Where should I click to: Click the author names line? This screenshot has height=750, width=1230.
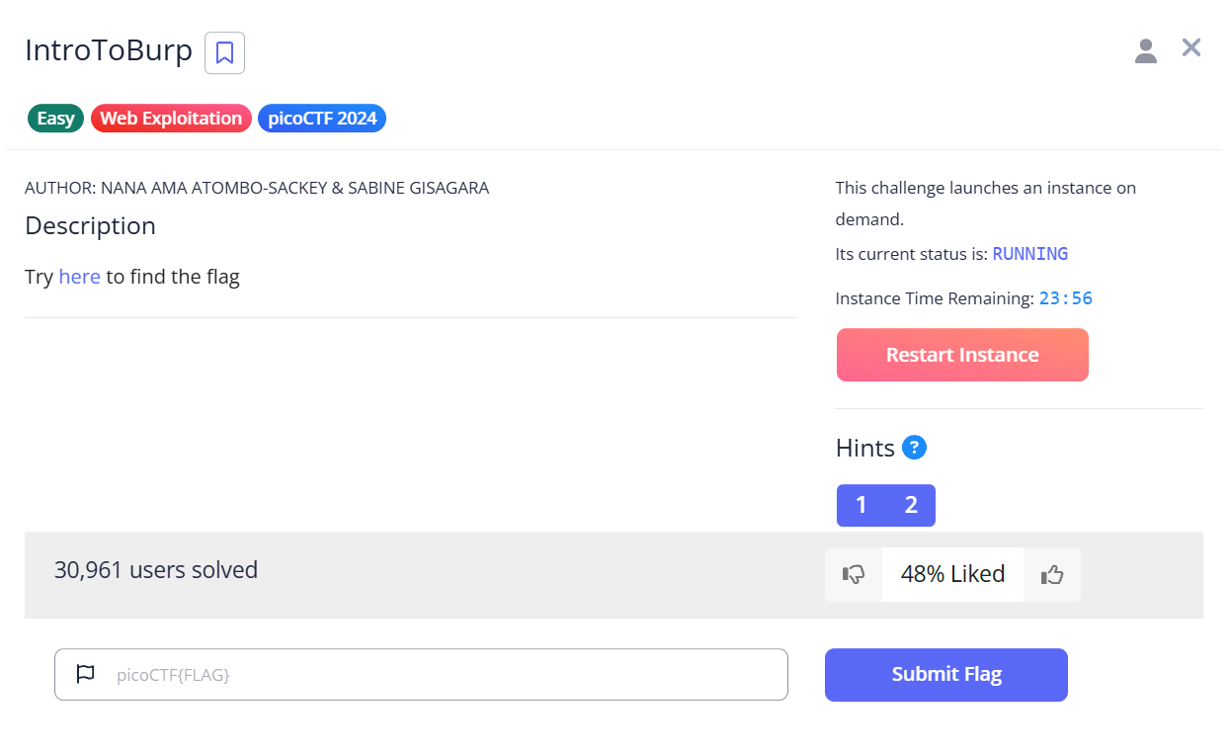[257, 188]
